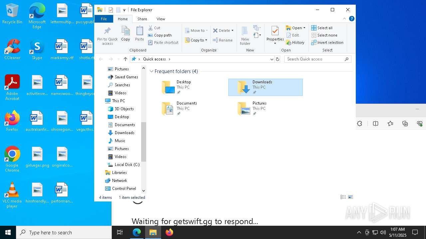Open Microsoft Edge from the taskbar
The height and width of the screenshot is (239, 426).
click(x=137, y=232)
